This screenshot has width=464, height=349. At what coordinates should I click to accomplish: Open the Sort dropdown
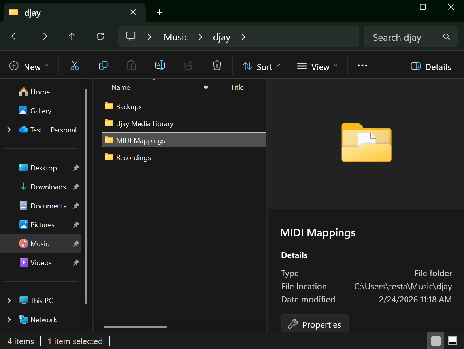261,66
